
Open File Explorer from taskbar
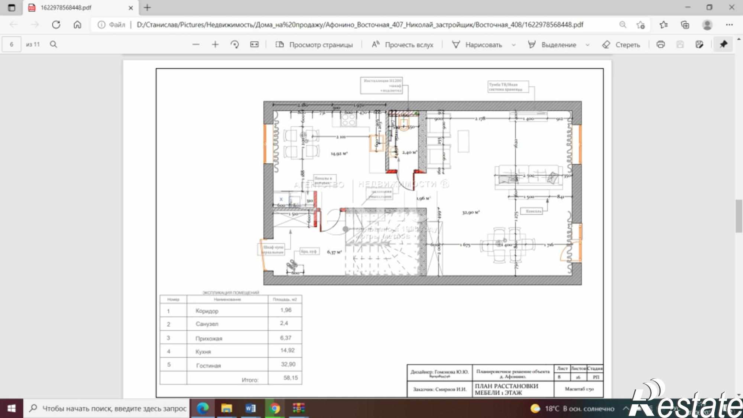point(226,408)
